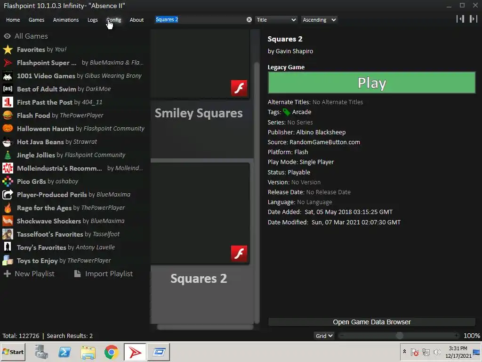Click Import Playlist button

click(x=104, y=274)
